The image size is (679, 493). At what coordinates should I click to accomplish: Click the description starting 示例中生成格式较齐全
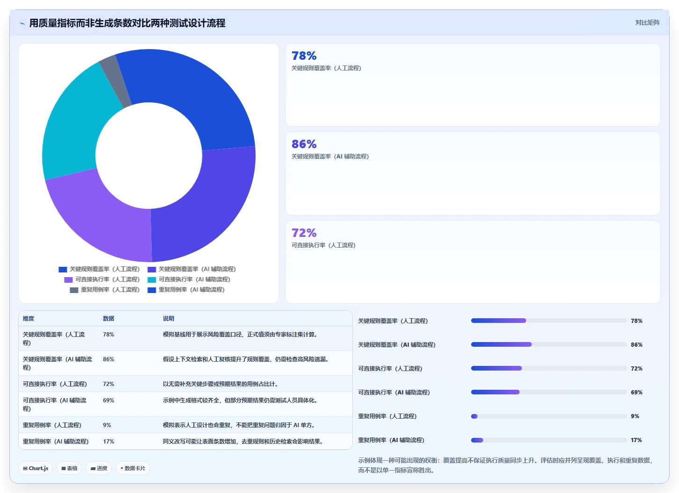(241, 400)
